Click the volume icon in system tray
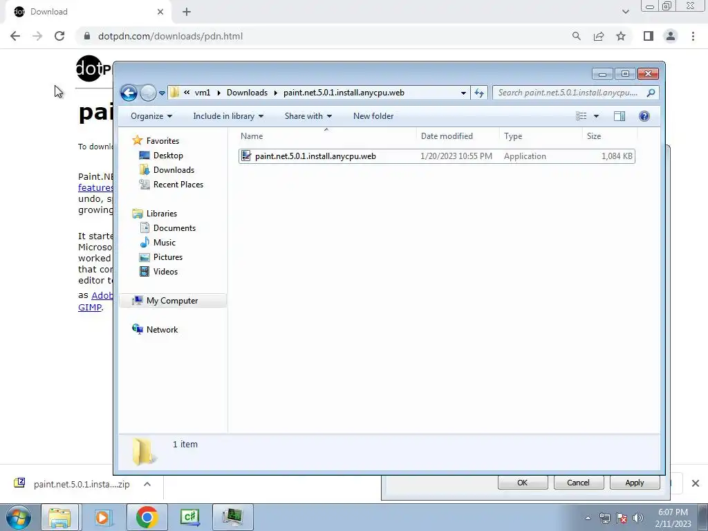 tap(638, 518)
